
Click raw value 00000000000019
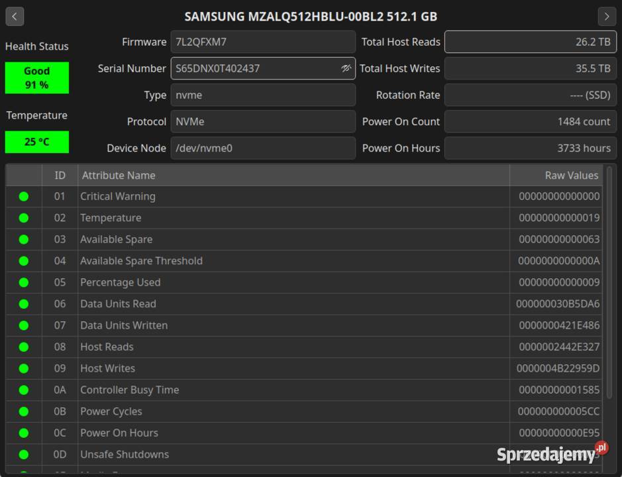559,218
